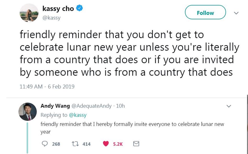Expand the chevron menu on Andy's reply

[229, 106]
